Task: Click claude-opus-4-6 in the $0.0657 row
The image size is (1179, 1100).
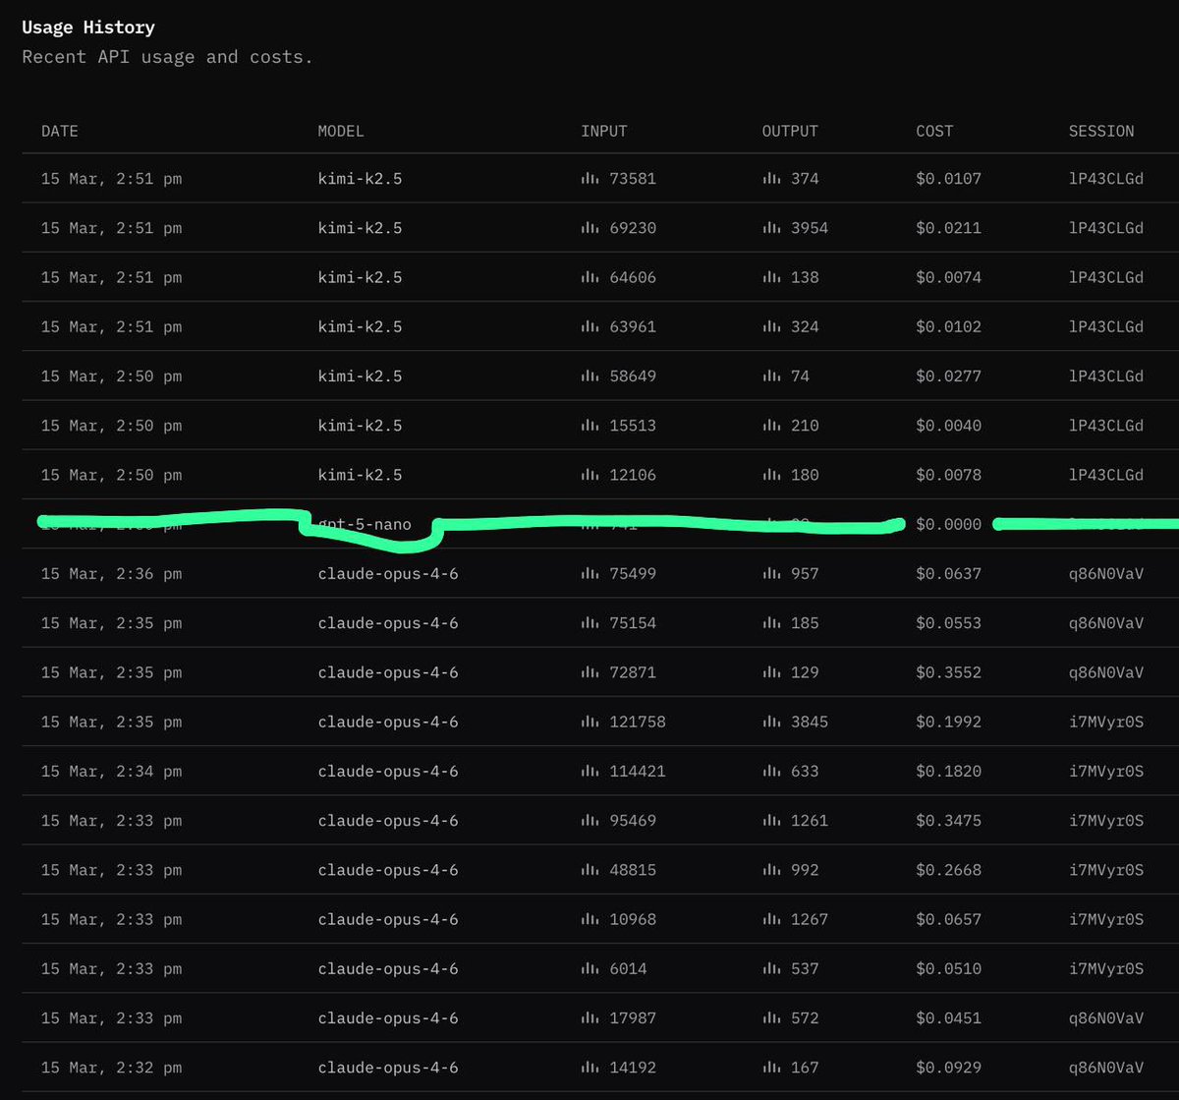Action: pyautogui.click(x=388, y=919)
